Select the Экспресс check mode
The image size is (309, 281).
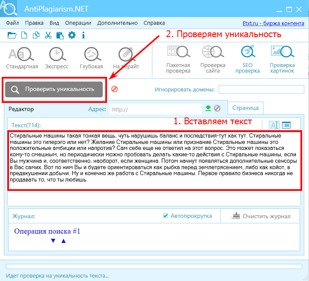tap(56, 58)
